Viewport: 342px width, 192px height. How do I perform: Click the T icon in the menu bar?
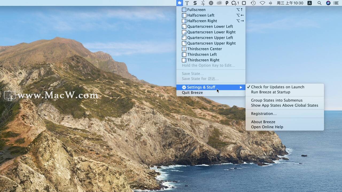(x=187, y=3)
